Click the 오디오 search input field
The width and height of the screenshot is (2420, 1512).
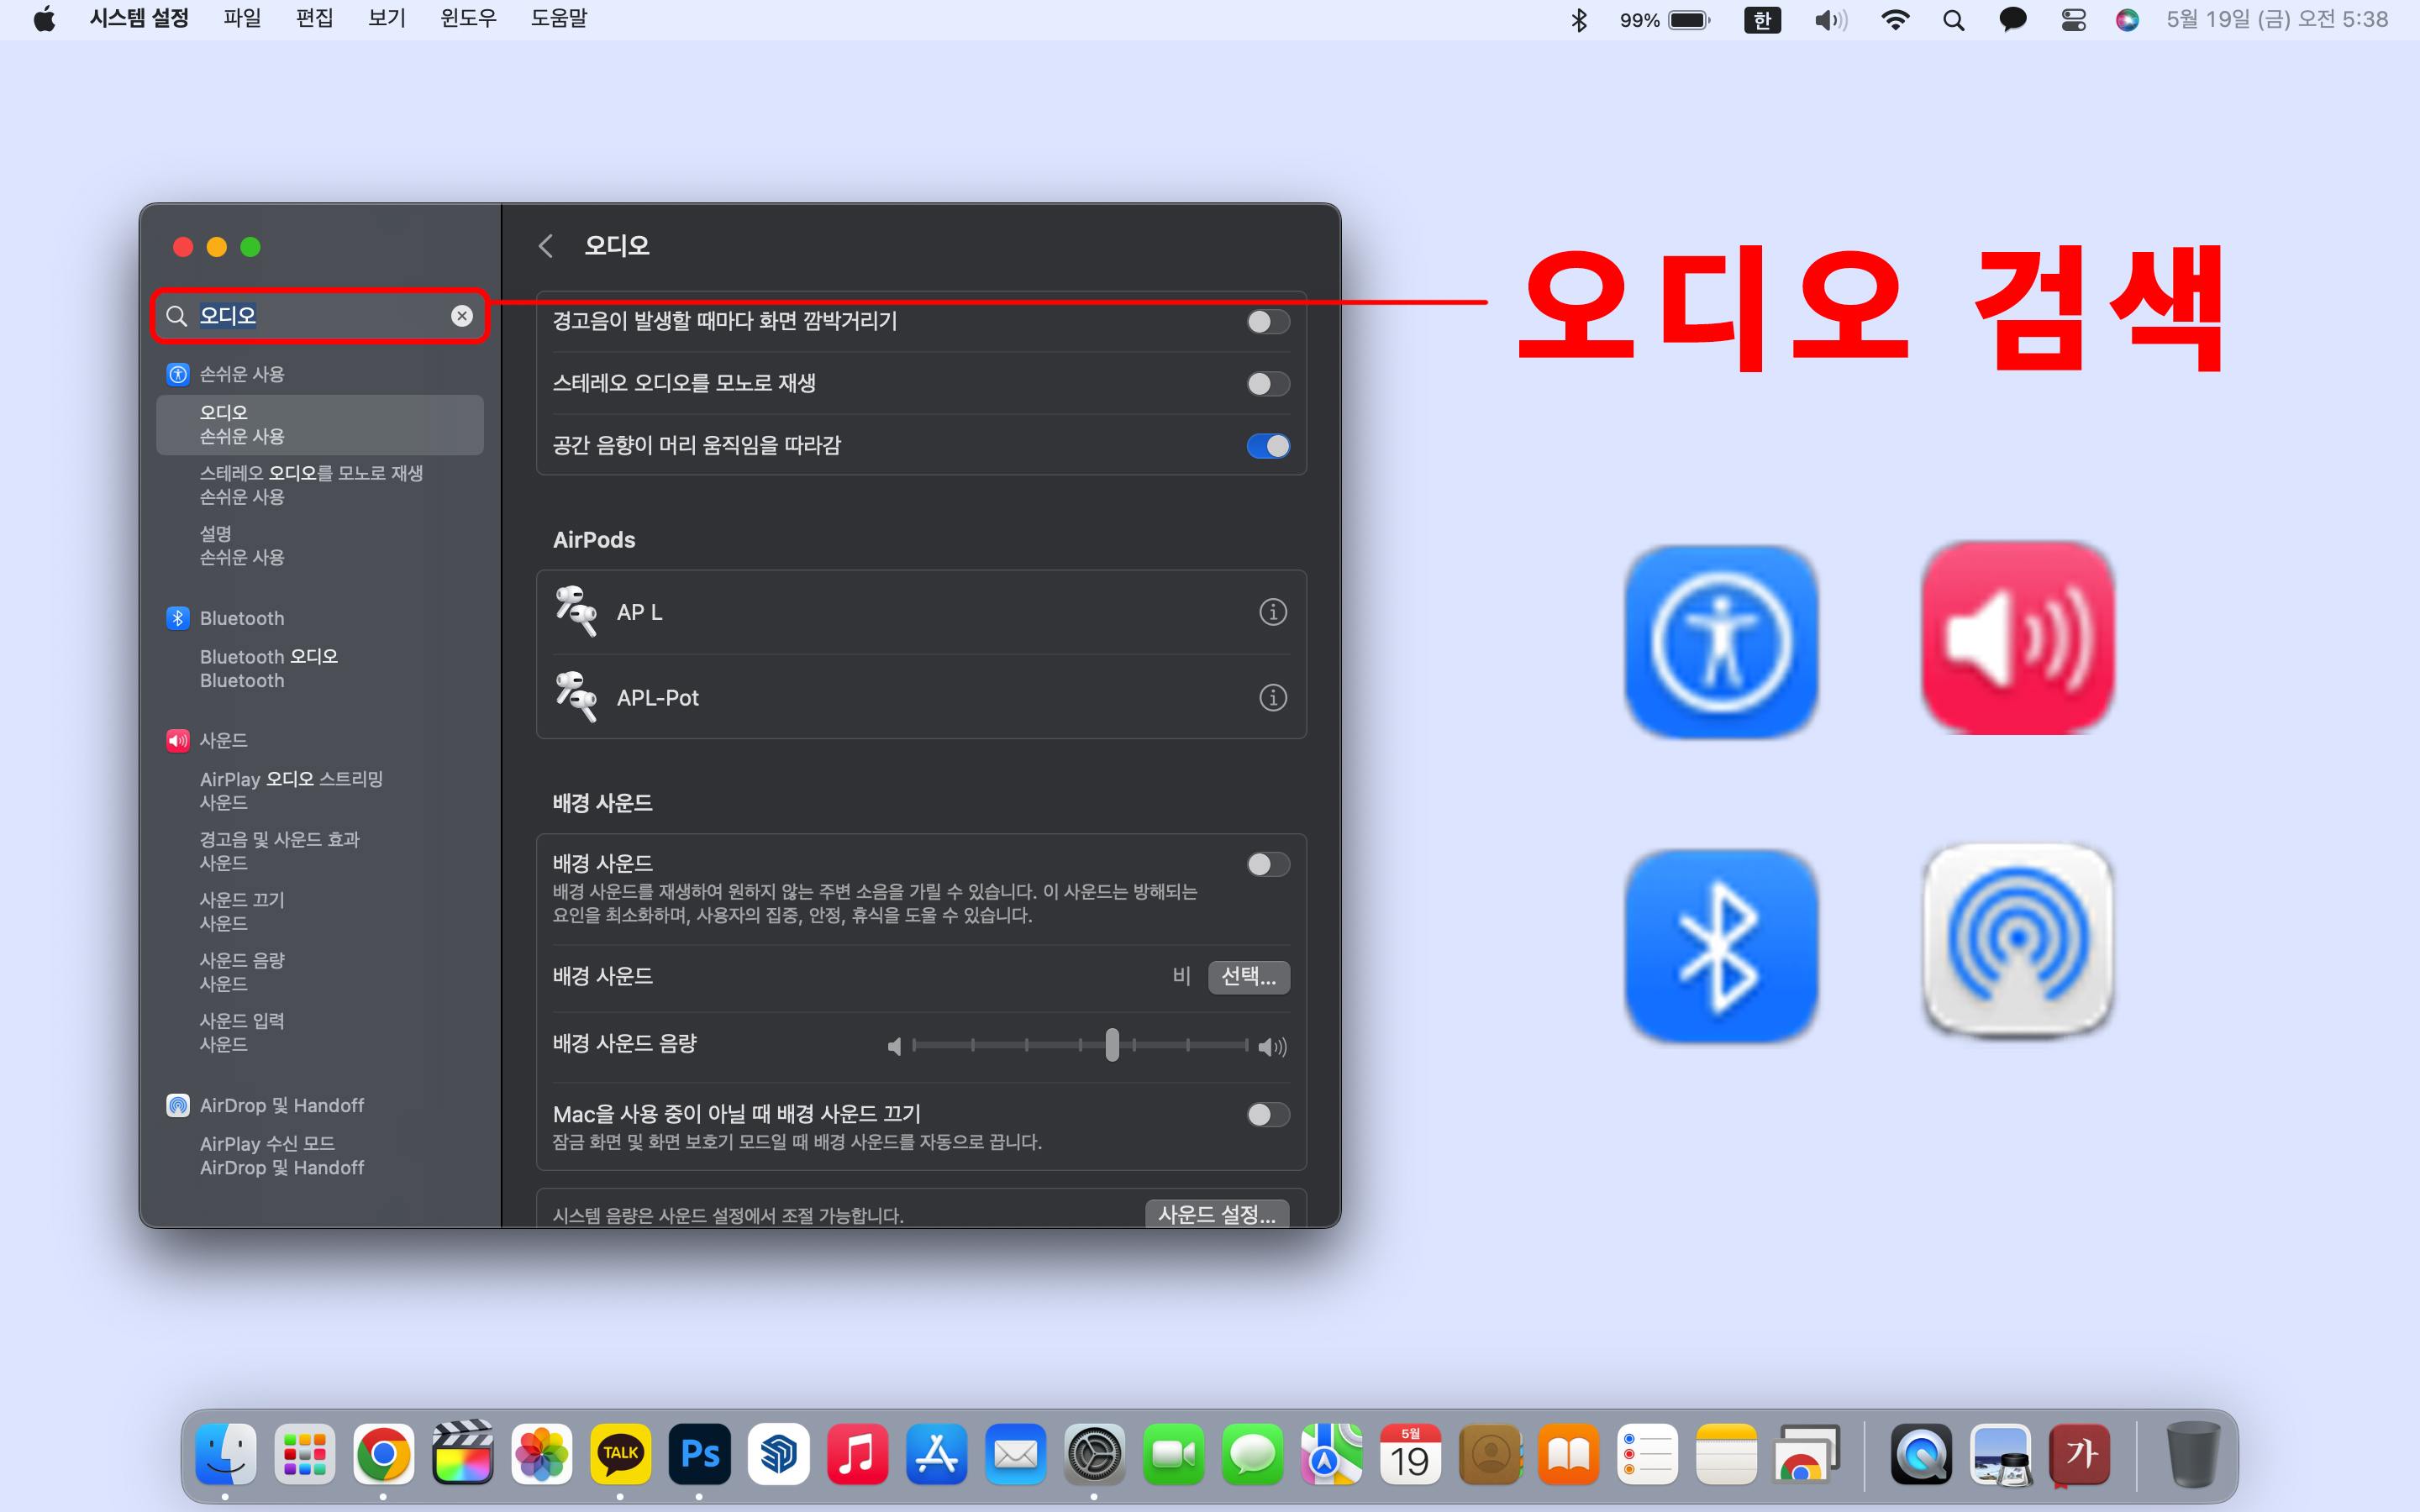point(320,316)
